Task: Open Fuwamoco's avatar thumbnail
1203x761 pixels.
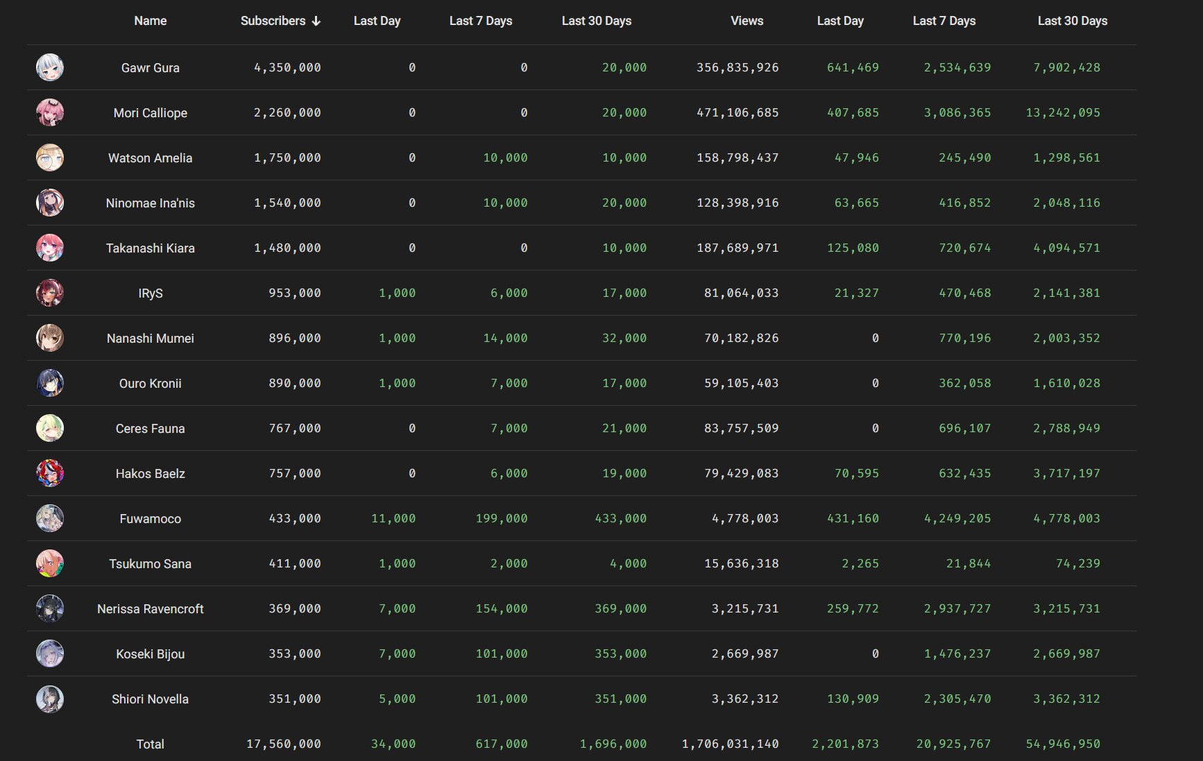Action: point(50,518)
